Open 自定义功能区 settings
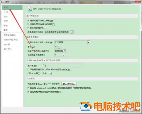 [12, 35]
